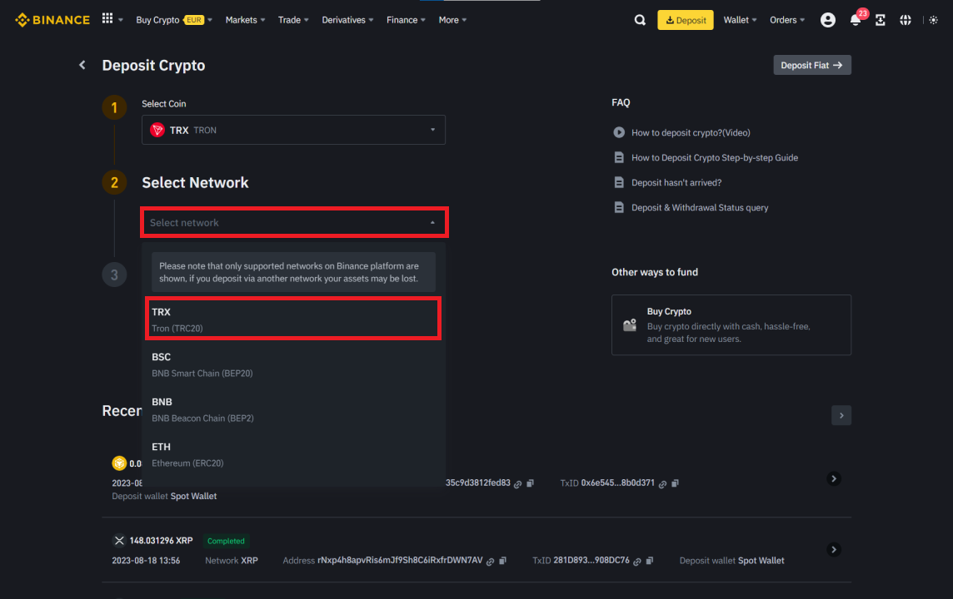Click the yellow Deposit button
This screenshot has width=953, height=599.
(x=686, y=20)
